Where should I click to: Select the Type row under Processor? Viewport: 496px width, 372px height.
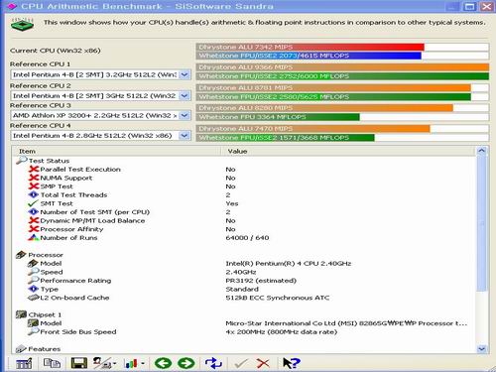(x=244, y=289)
